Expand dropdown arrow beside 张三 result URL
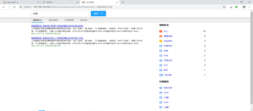The height and width of the screenshot is (111, 253). [65, 46]
